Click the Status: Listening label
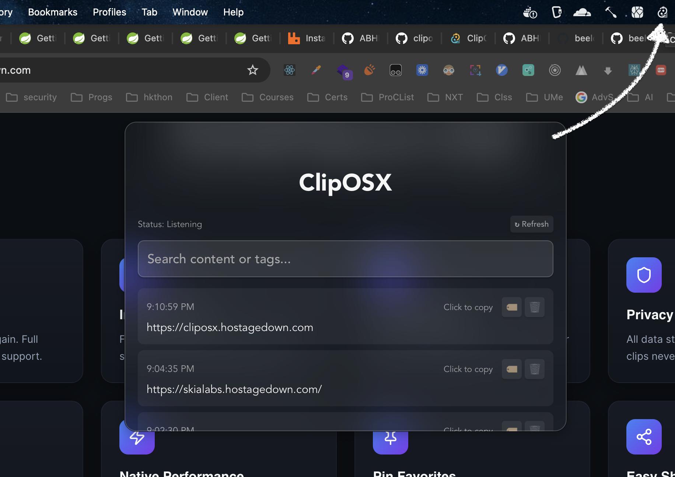 point(170,224)
